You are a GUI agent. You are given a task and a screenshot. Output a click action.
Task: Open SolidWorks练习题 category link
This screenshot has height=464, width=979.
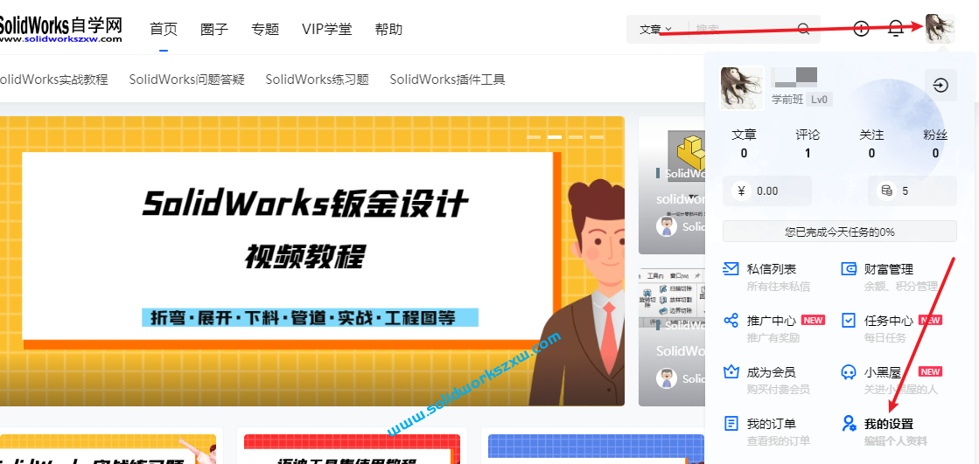click(318, 80)
